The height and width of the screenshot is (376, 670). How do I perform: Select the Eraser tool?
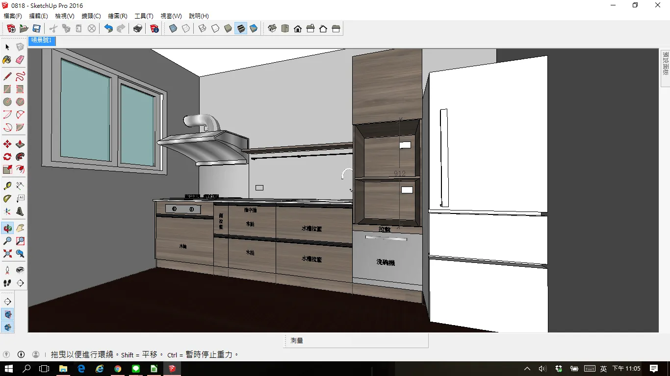(20, 60)
